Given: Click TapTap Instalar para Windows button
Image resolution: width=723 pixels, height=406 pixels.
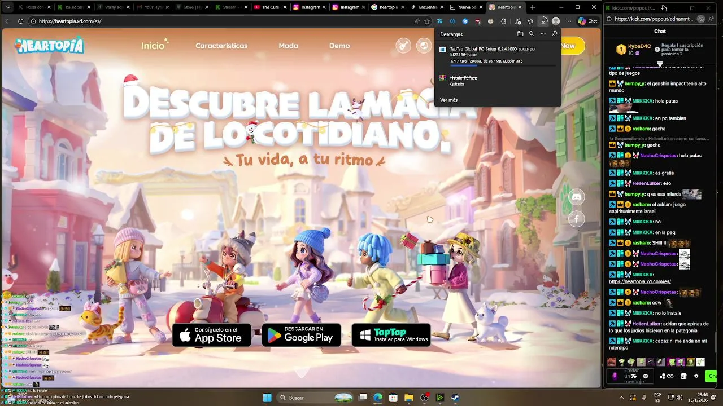Looking at the screenshot, I should click(391, 335).
